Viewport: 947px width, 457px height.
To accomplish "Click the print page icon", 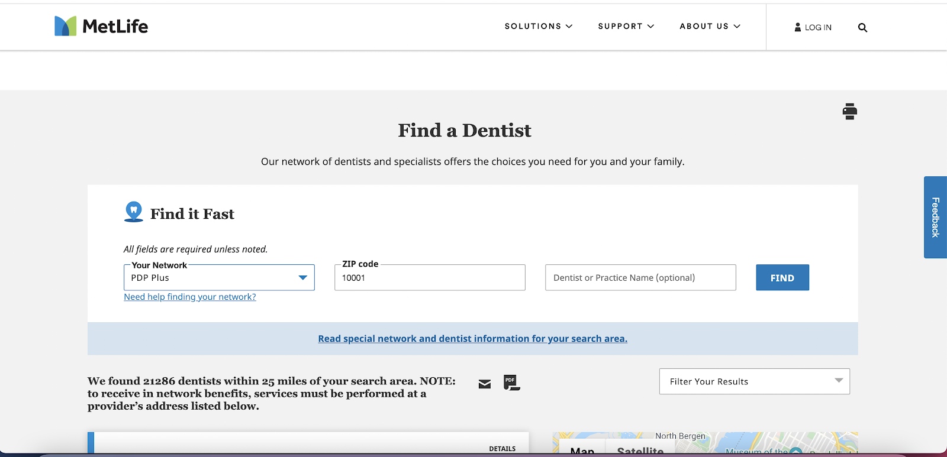I will 849,111.
